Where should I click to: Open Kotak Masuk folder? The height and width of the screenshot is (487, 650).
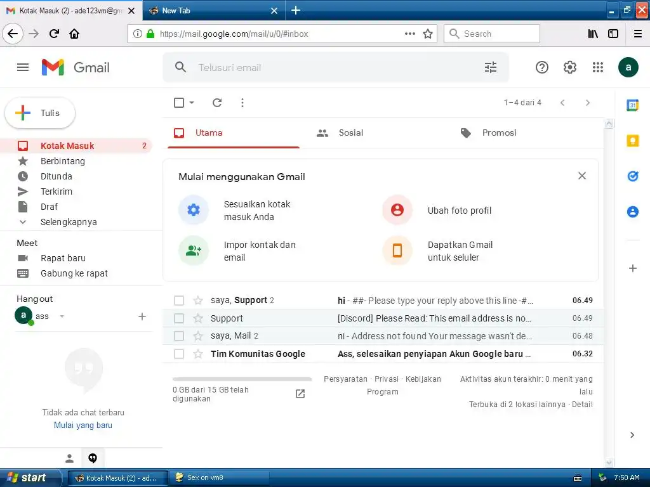coord(76,146)
